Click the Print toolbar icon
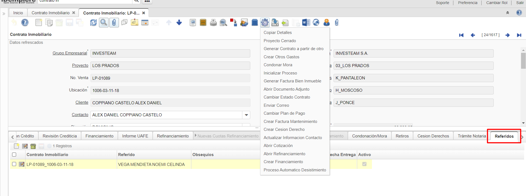The width and height of the screenshot is (526, 196). (213, 23)
